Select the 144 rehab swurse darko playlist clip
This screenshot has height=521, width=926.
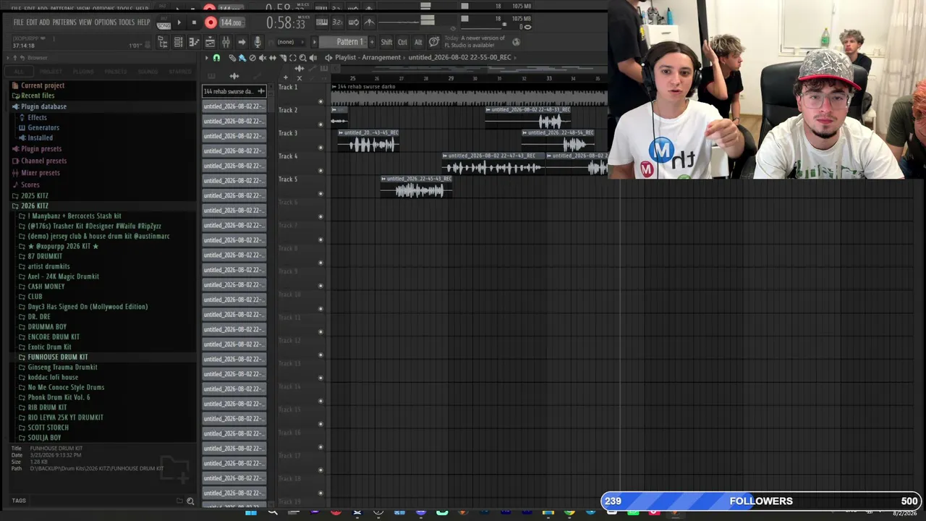(x=470, y=95)
